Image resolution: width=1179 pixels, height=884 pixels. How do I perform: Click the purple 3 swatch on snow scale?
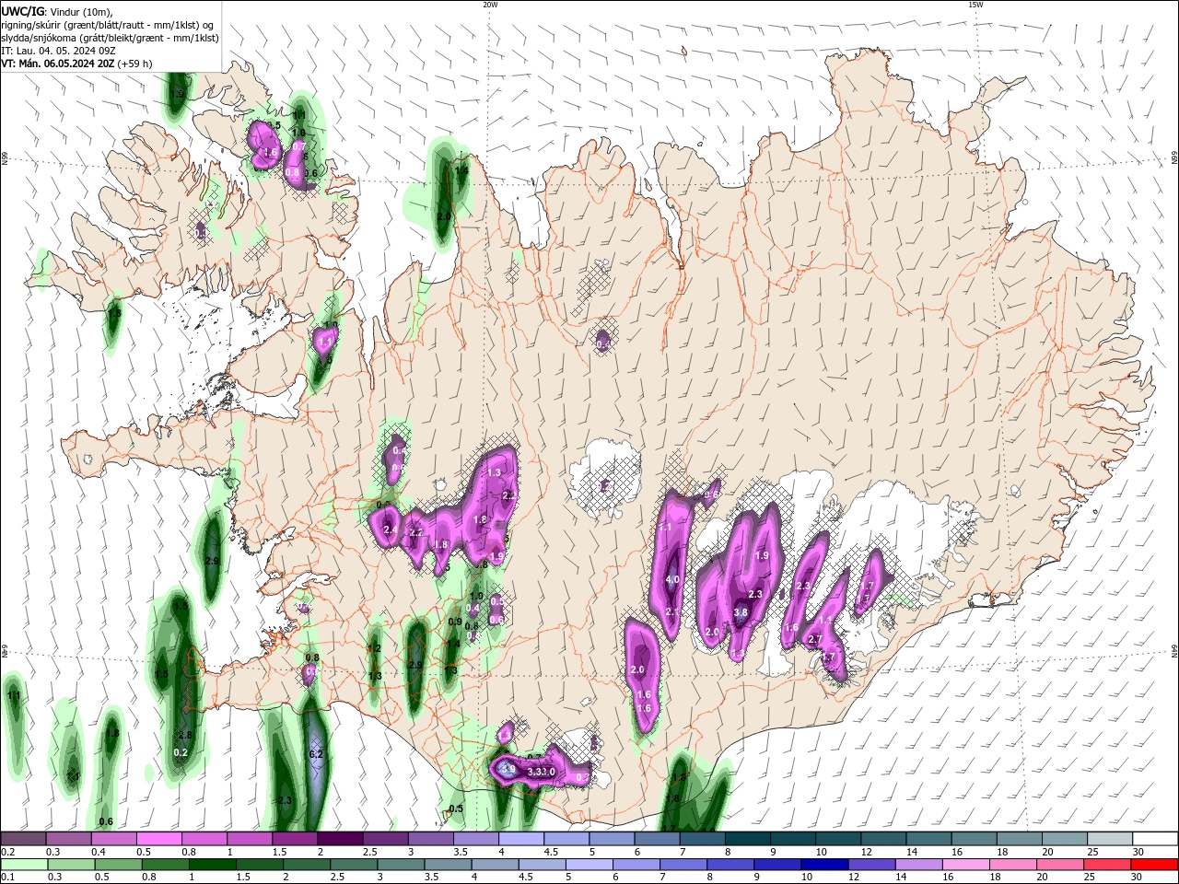point(430,839)
